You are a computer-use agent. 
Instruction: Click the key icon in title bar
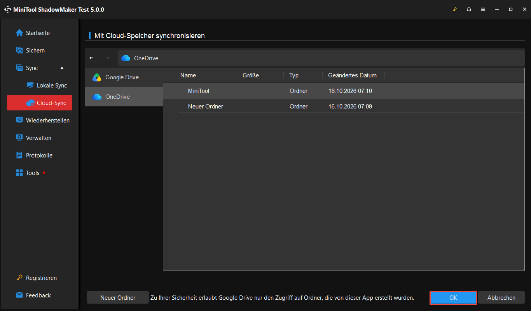[x=455, y=9]
